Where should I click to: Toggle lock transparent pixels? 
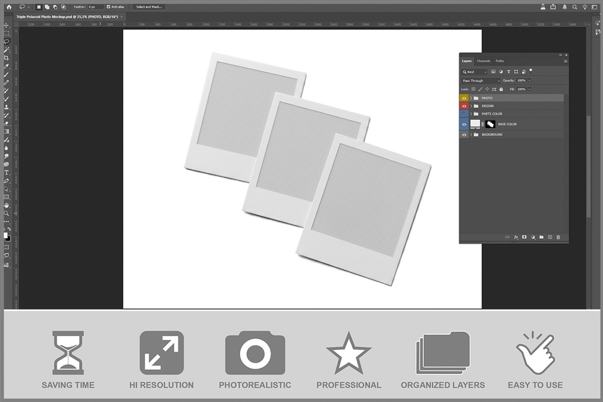(x=473, y=89)
